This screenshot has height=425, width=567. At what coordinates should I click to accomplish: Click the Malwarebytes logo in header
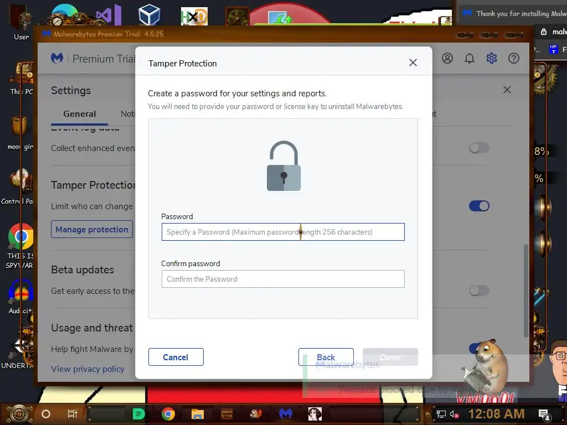click(57, 58)
